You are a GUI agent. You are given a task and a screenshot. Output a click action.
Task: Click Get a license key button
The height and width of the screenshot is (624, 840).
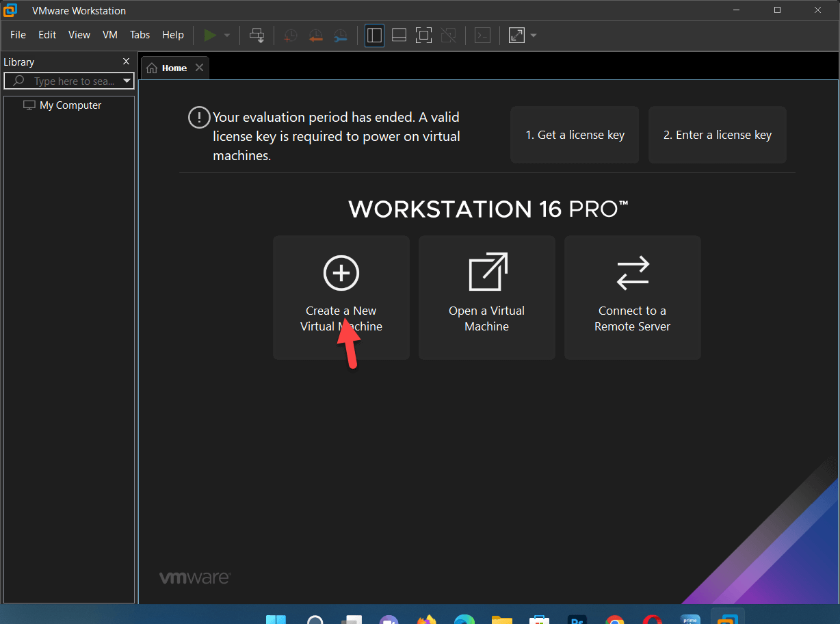point(575,135)
